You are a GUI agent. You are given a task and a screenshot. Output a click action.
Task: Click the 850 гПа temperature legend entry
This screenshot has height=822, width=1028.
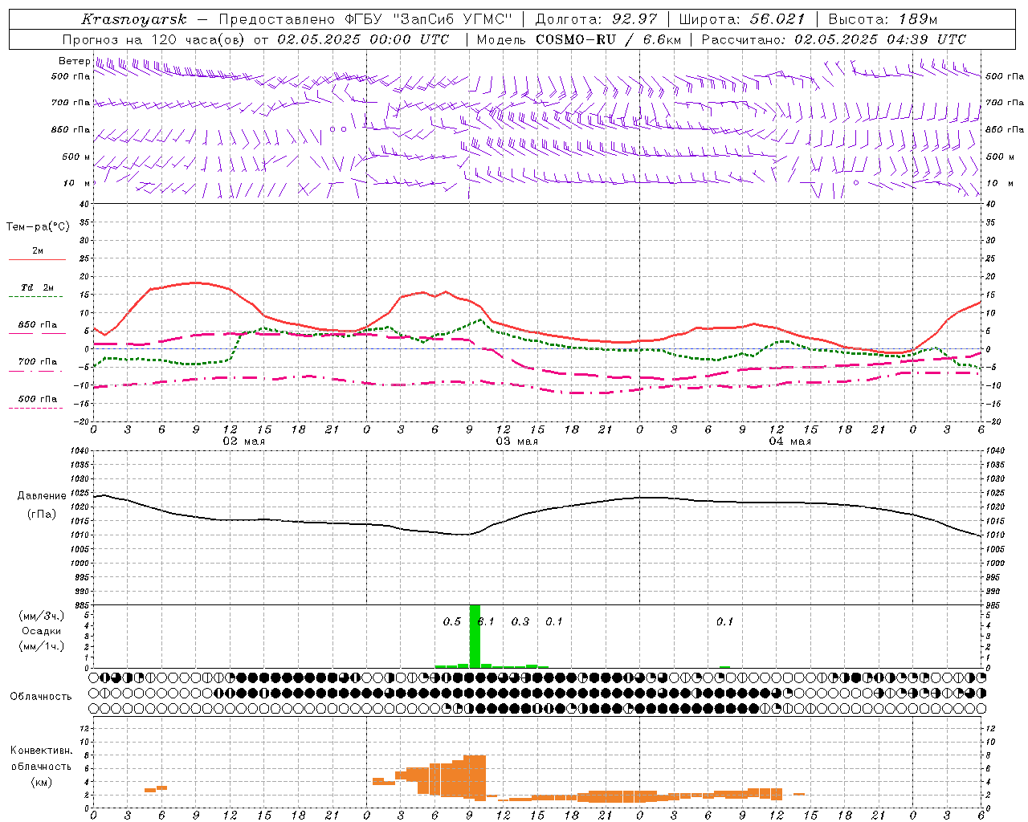point(38,324)
